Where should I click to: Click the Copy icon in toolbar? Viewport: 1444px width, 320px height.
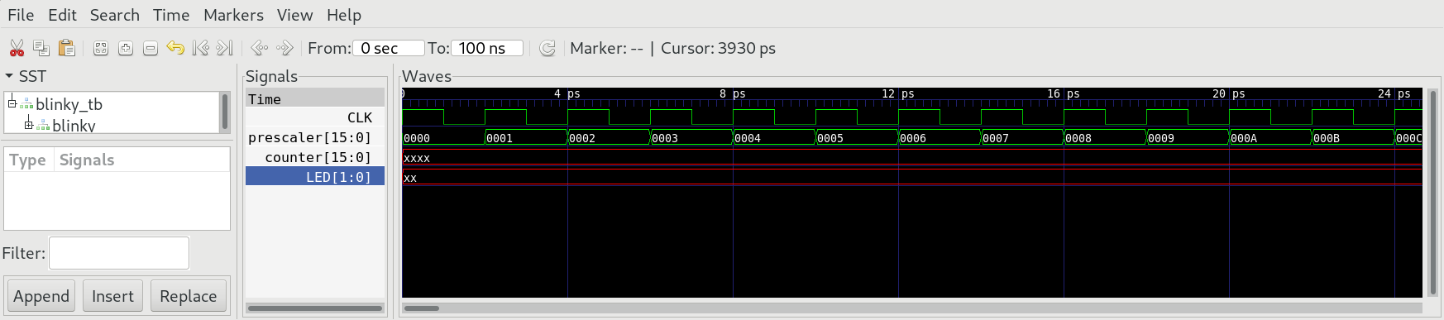tap(41, 48)
